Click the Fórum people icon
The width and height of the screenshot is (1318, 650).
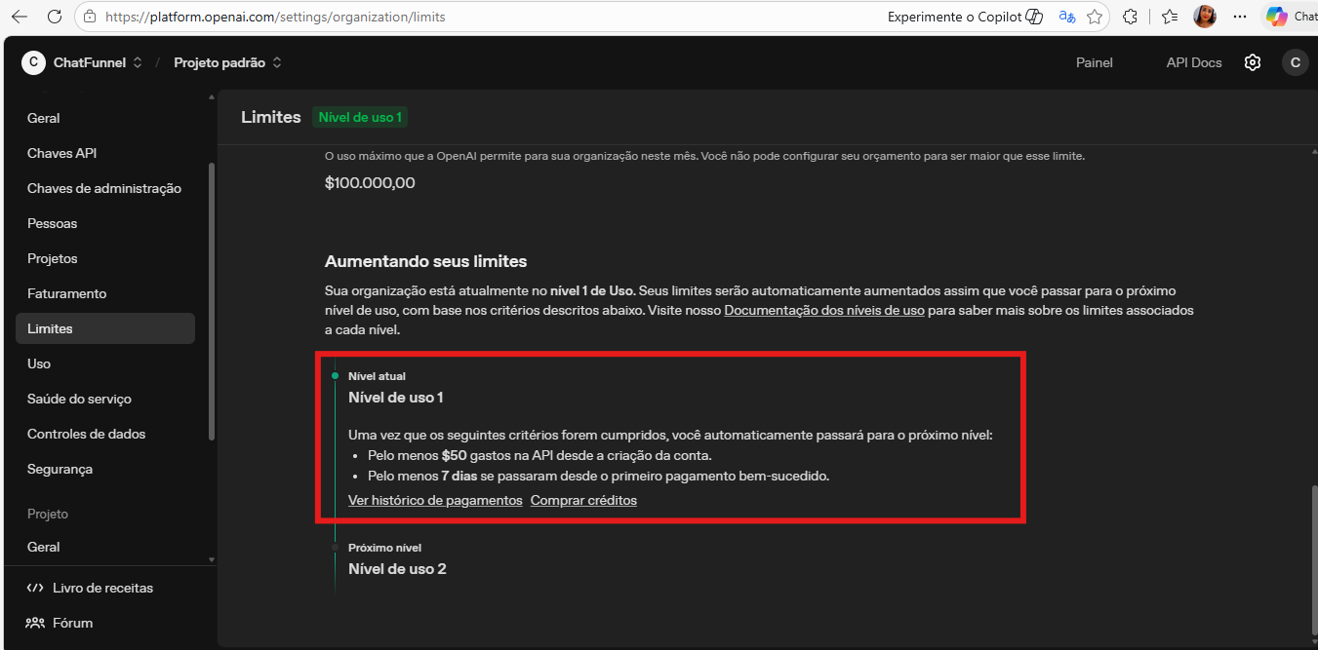[x=35, y=623]
